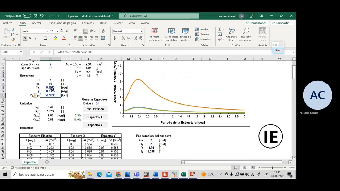Cut selection with the scissors icon
This screenshot has height=191, width=340.
coord(13,29)
